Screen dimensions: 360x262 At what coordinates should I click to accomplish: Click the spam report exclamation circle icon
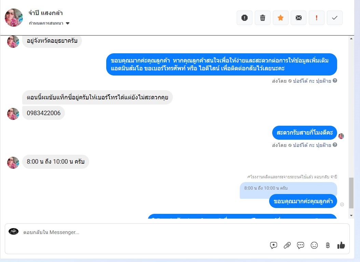coord(244,18)
